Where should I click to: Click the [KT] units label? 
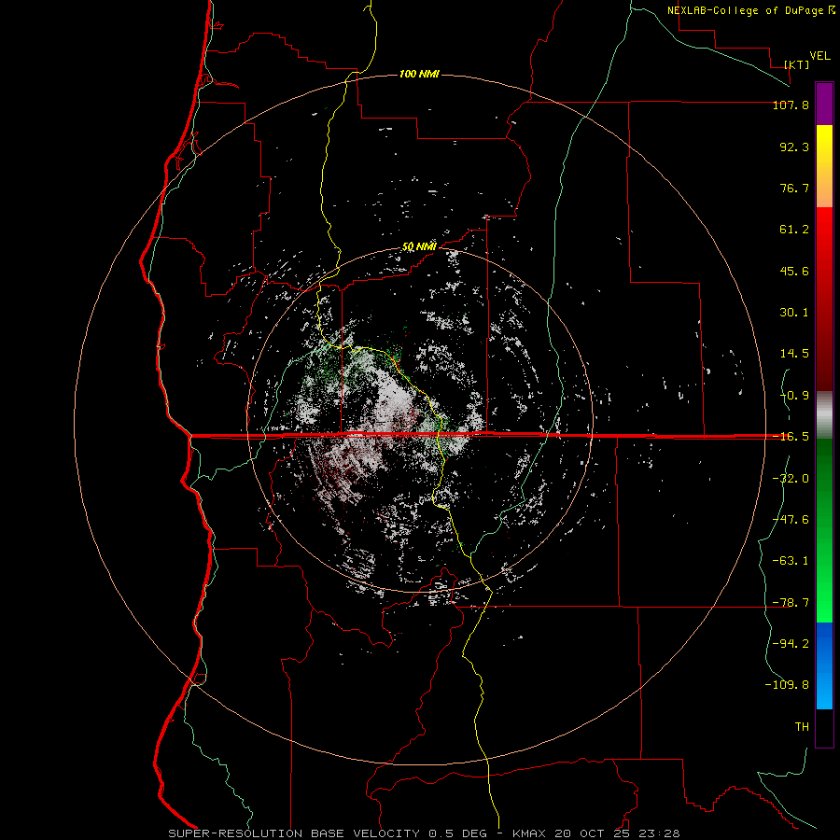coord(797,64)
